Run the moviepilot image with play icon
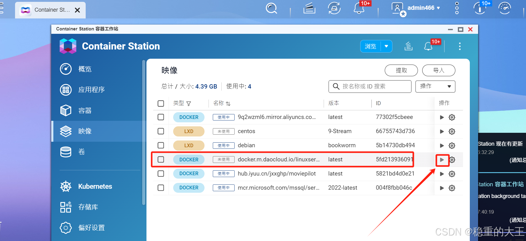Viewport: 526px width, 241px height. (x=442, y=174)
